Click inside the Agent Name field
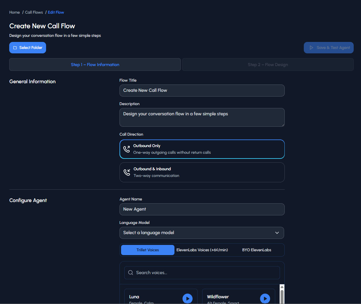The width and height of the screenshot is (361, 304). [202, 209]
